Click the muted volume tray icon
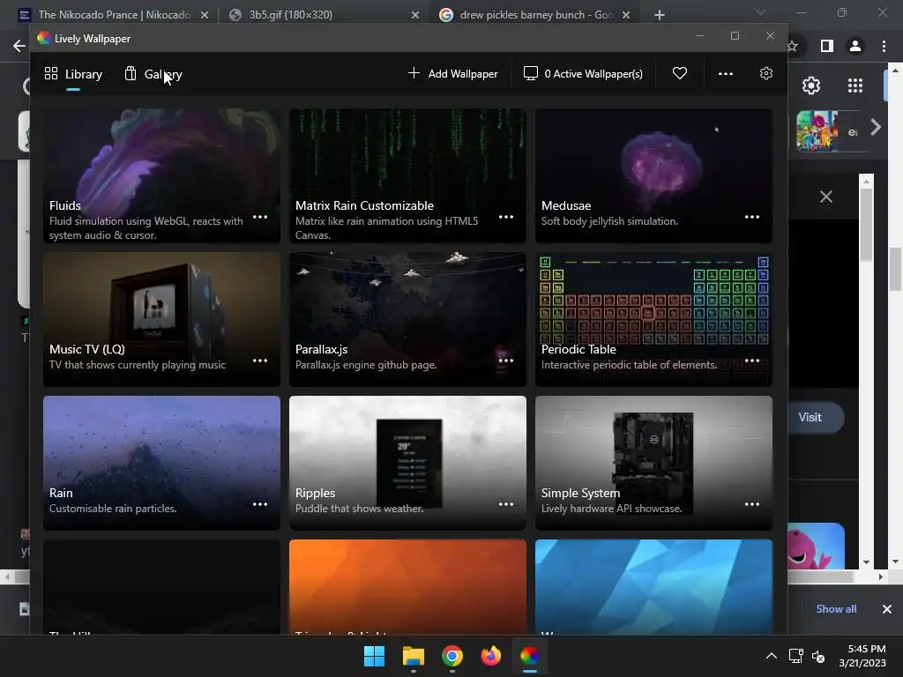The image size is (903, 677). click(817, 656)
